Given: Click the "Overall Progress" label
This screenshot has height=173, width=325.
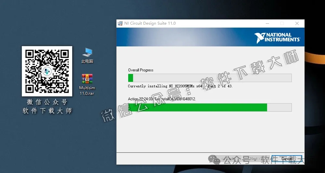Looking at the screenshot, I should pyautogui.click(x=141, y=70).
